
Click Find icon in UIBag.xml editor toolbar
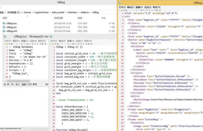pos(141,10)
